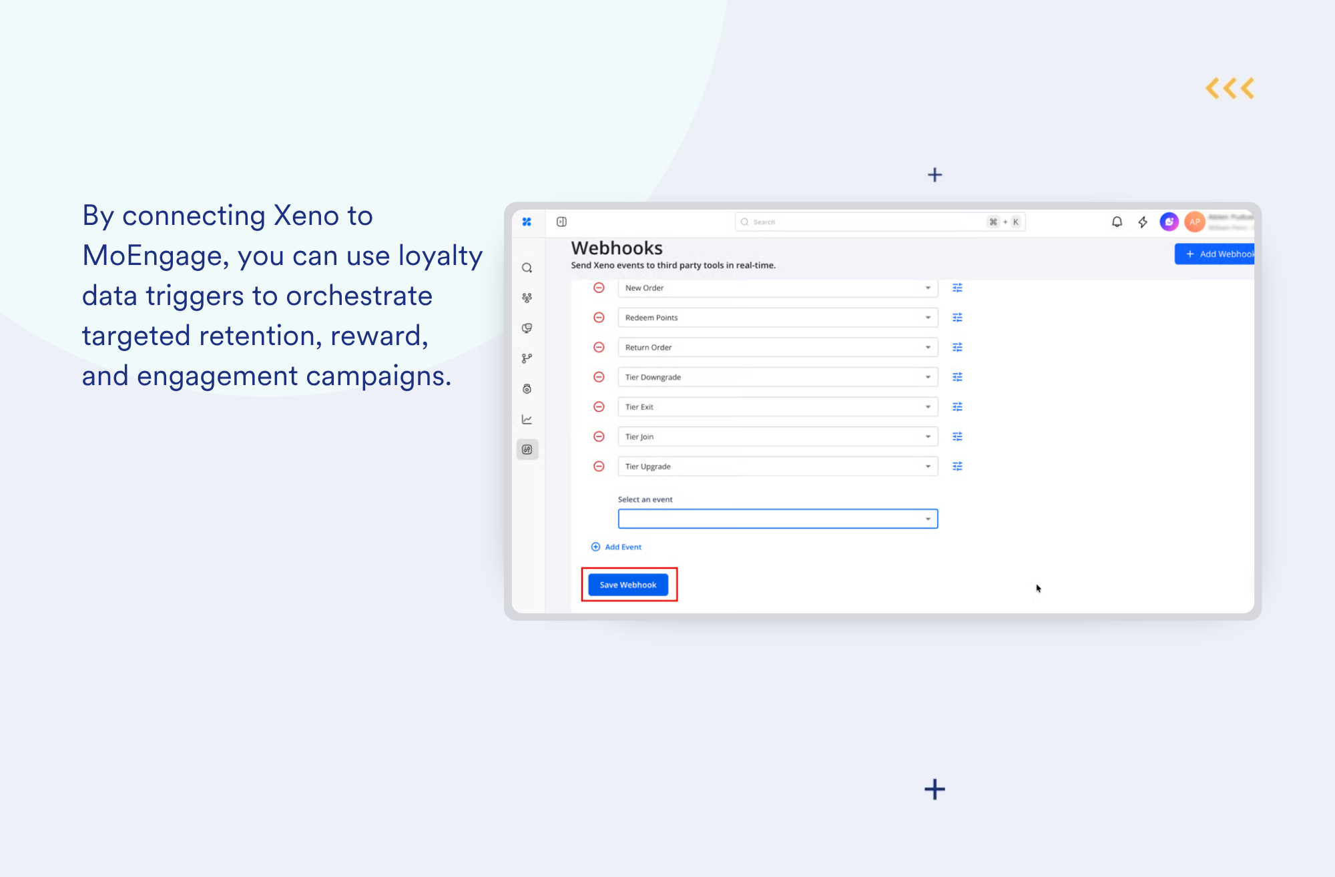Click the lightning bolt quick actions icon

1143,222
